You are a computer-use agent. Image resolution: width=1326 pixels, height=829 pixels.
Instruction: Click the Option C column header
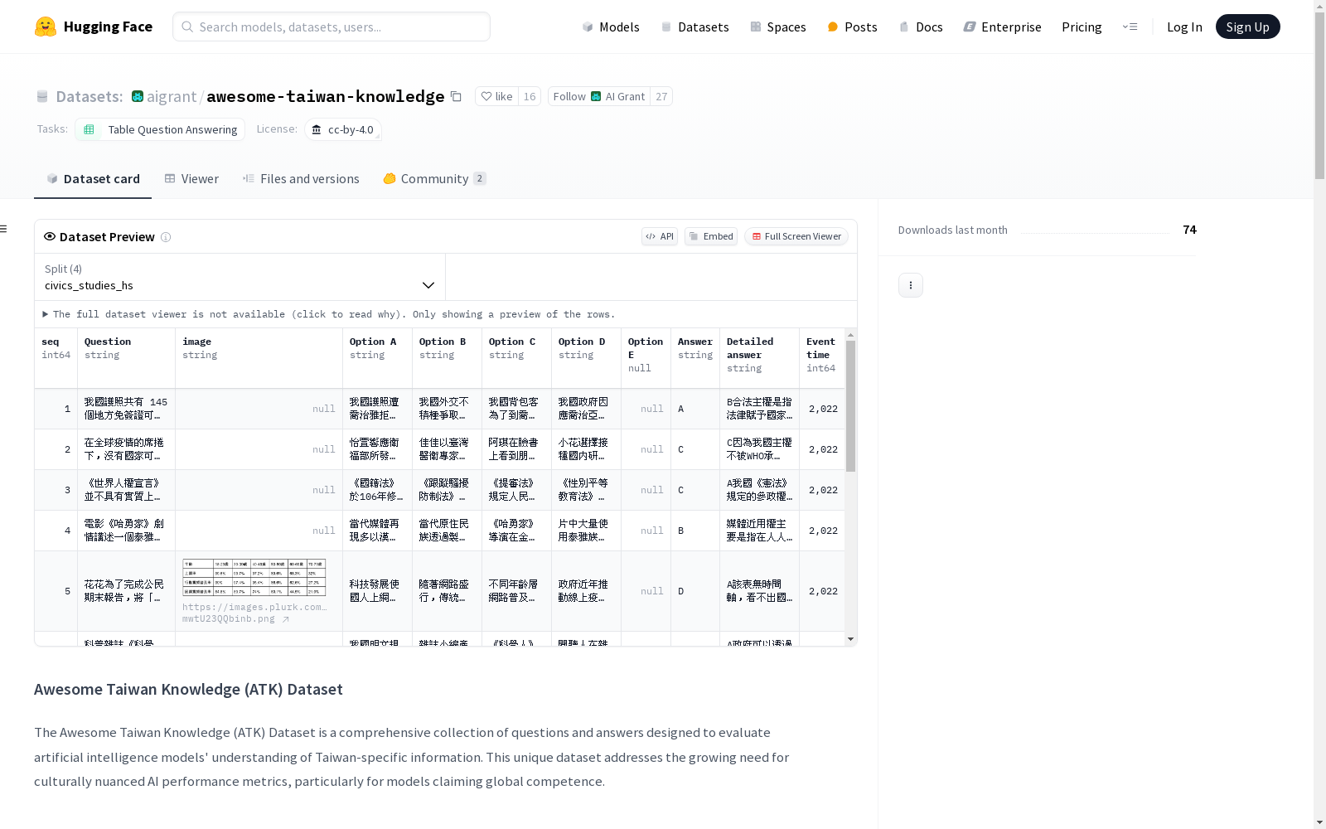tap(517, 358)
